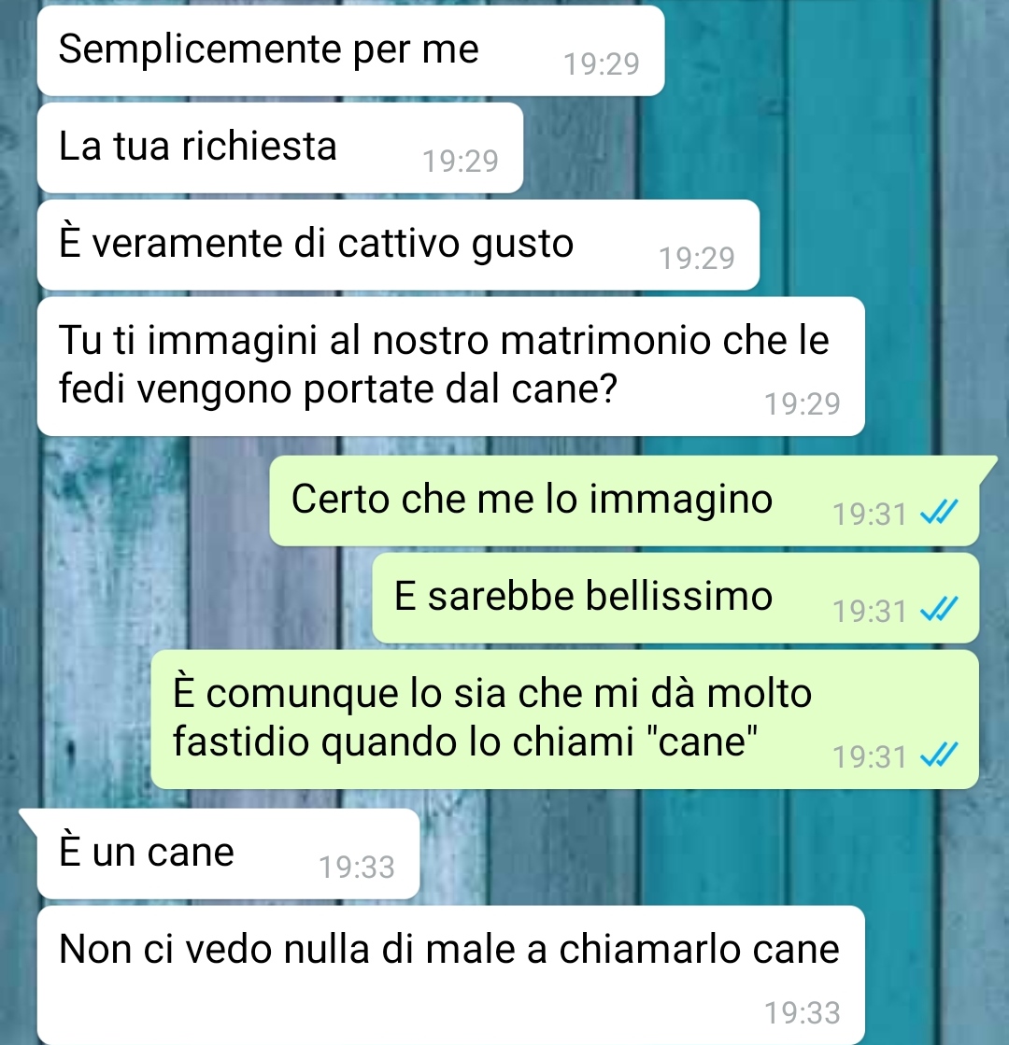Select the short message "È un cane"
Image resolution: width=1009 pixels, height=1045 pixels.
pos(228,854)
